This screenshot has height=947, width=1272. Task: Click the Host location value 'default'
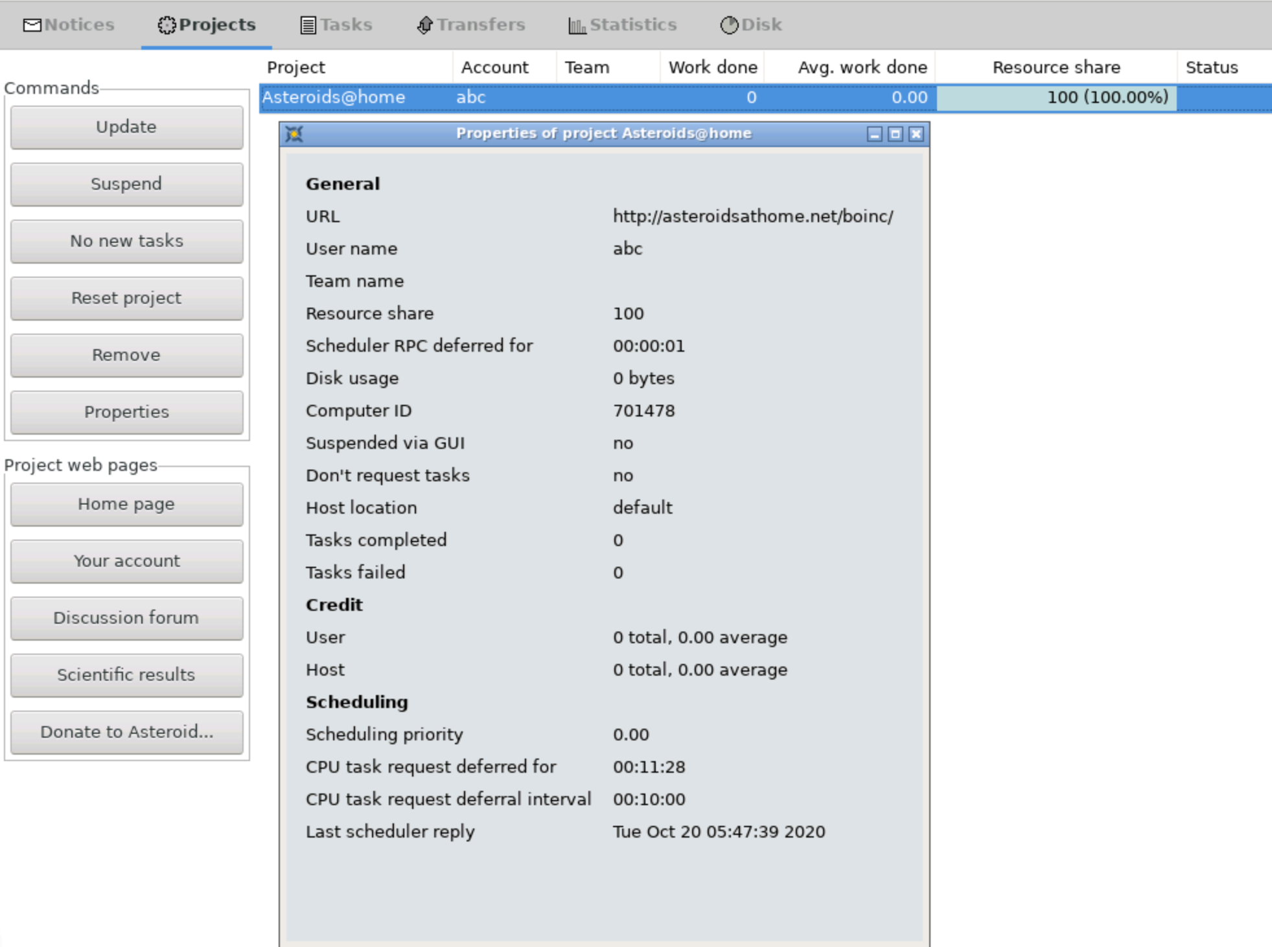(x=643, y=508)
